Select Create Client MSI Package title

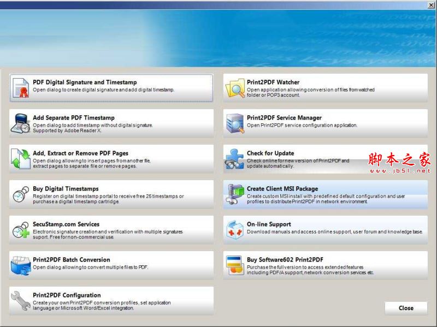coord(282,188)
